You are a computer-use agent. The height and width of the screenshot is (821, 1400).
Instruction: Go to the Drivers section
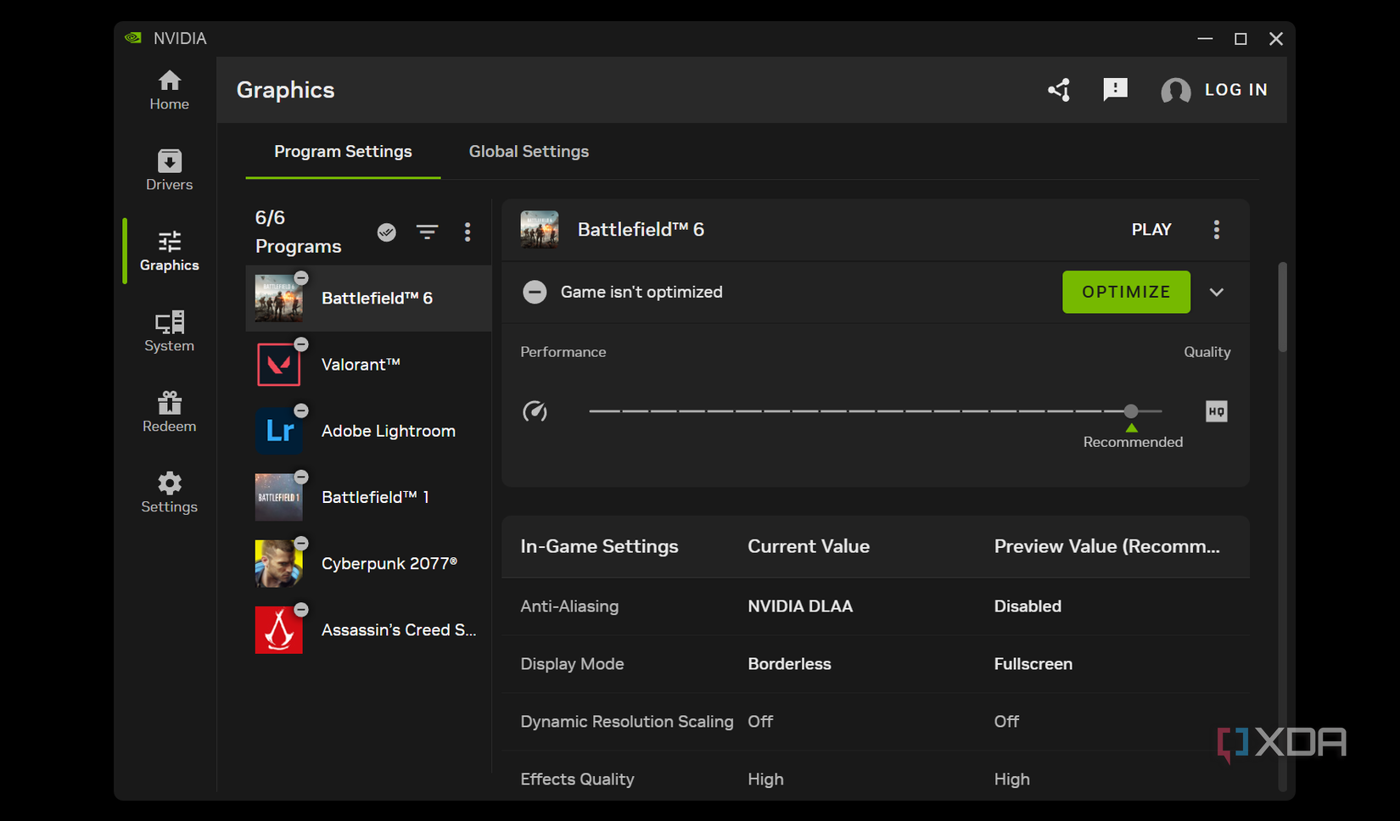pos(169,170)
